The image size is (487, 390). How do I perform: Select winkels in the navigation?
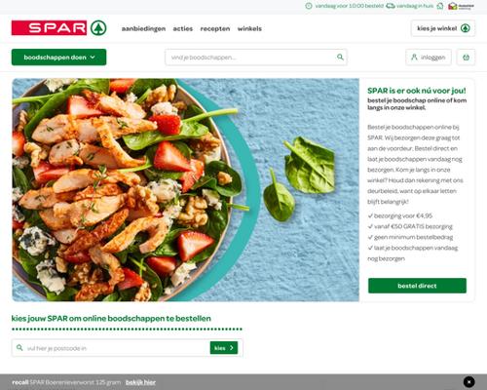click(249, 28)
